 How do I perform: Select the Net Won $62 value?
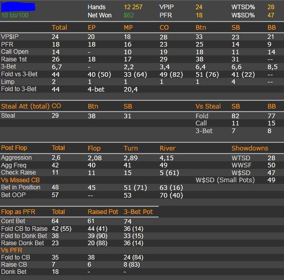[x=129, y=15]
